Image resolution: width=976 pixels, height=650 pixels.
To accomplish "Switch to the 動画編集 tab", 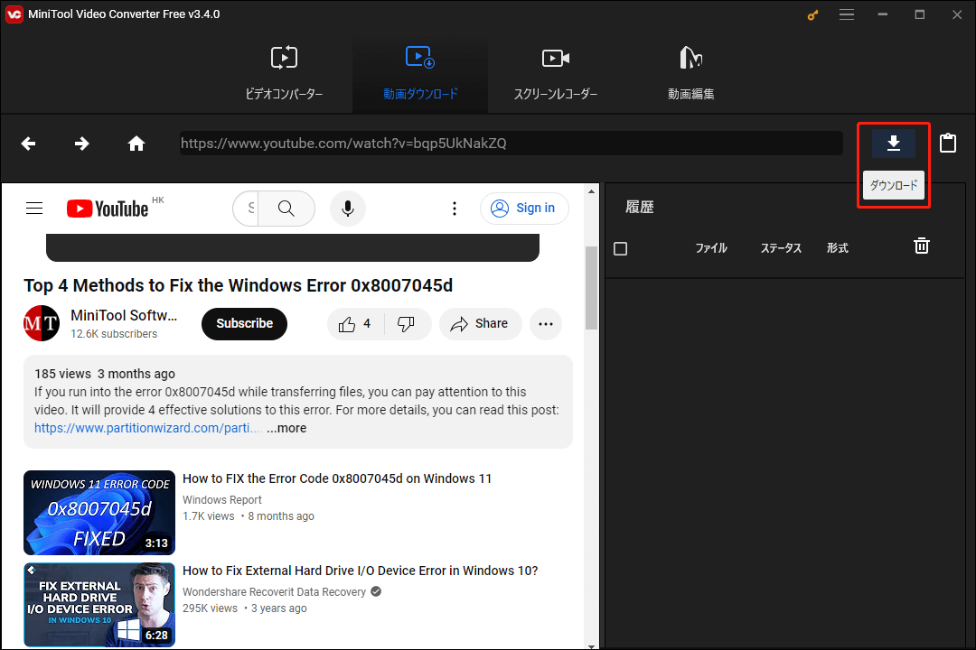I will [691, 73].
